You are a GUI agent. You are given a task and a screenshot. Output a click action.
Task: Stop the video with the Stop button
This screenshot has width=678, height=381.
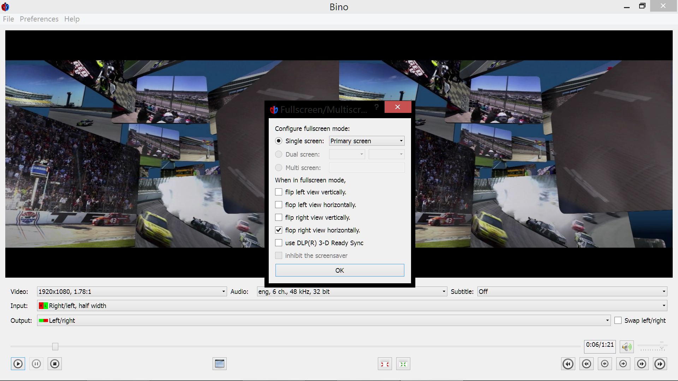point(55,364)
